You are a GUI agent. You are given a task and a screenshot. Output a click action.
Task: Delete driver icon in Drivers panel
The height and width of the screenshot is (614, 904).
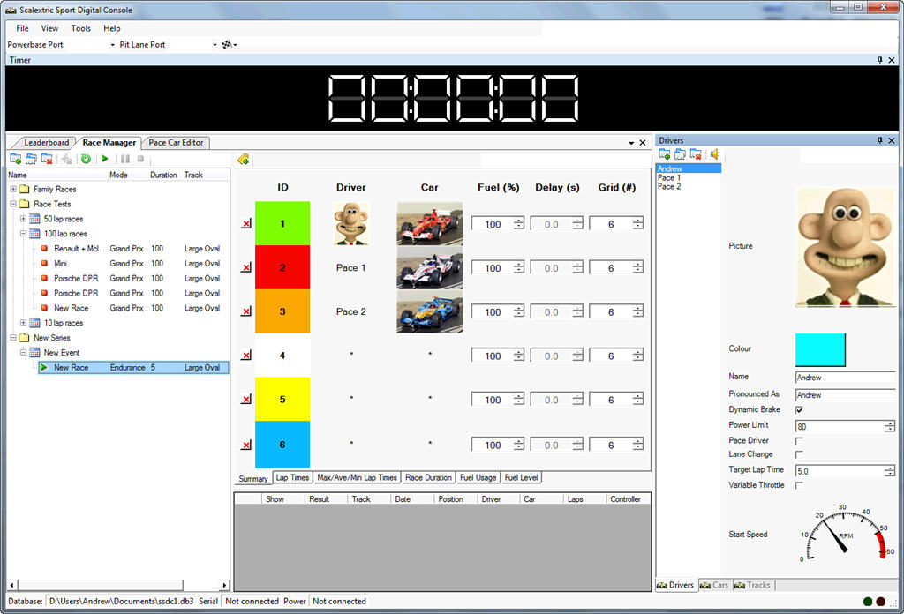(x=696, y=154)
